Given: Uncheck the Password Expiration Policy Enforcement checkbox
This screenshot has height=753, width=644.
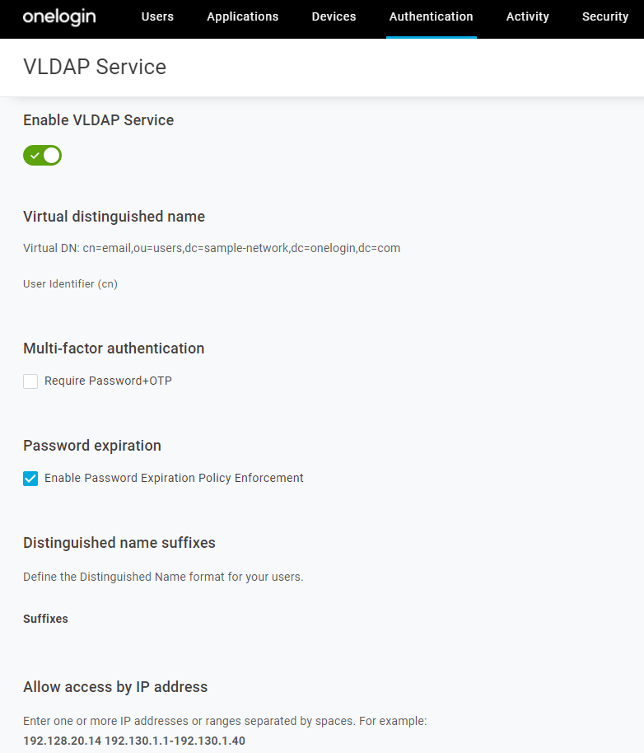Looking at the screenshot, I should 30,479.
